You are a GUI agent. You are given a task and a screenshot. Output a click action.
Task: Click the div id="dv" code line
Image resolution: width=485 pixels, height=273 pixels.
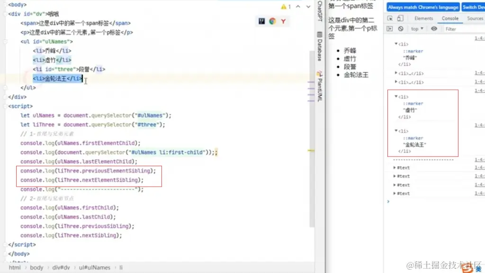click(34, 14)
